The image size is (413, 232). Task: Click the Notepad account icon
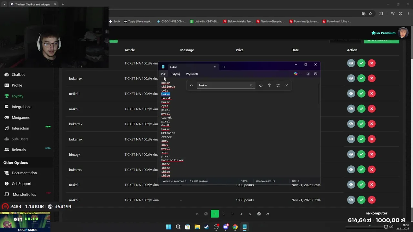pos(308,74)
